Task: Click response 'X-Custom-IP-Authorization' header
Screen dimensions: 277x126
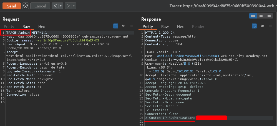Action: [170, 118]
